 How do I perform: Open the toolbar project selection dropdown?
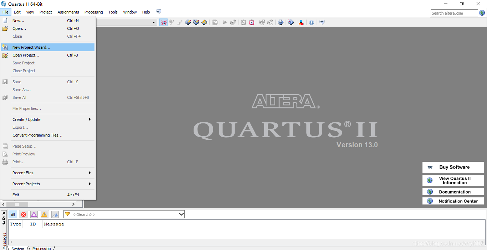[x=154, y=22]
